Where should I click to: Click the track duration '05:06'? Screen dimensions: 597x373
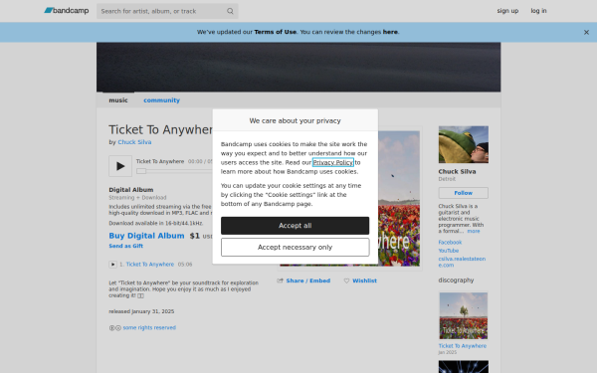coord(185,265)
